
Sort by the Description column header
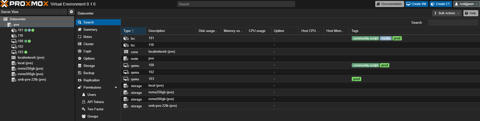171,31
